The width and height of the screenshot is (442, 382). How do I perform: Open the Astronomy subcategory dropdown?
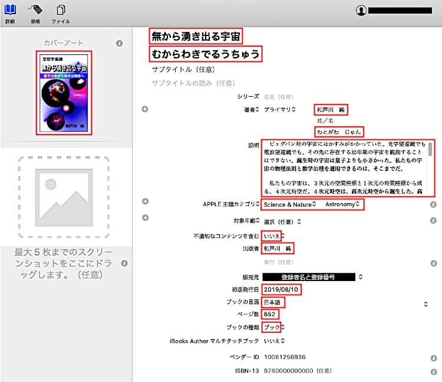coord(342,204)
